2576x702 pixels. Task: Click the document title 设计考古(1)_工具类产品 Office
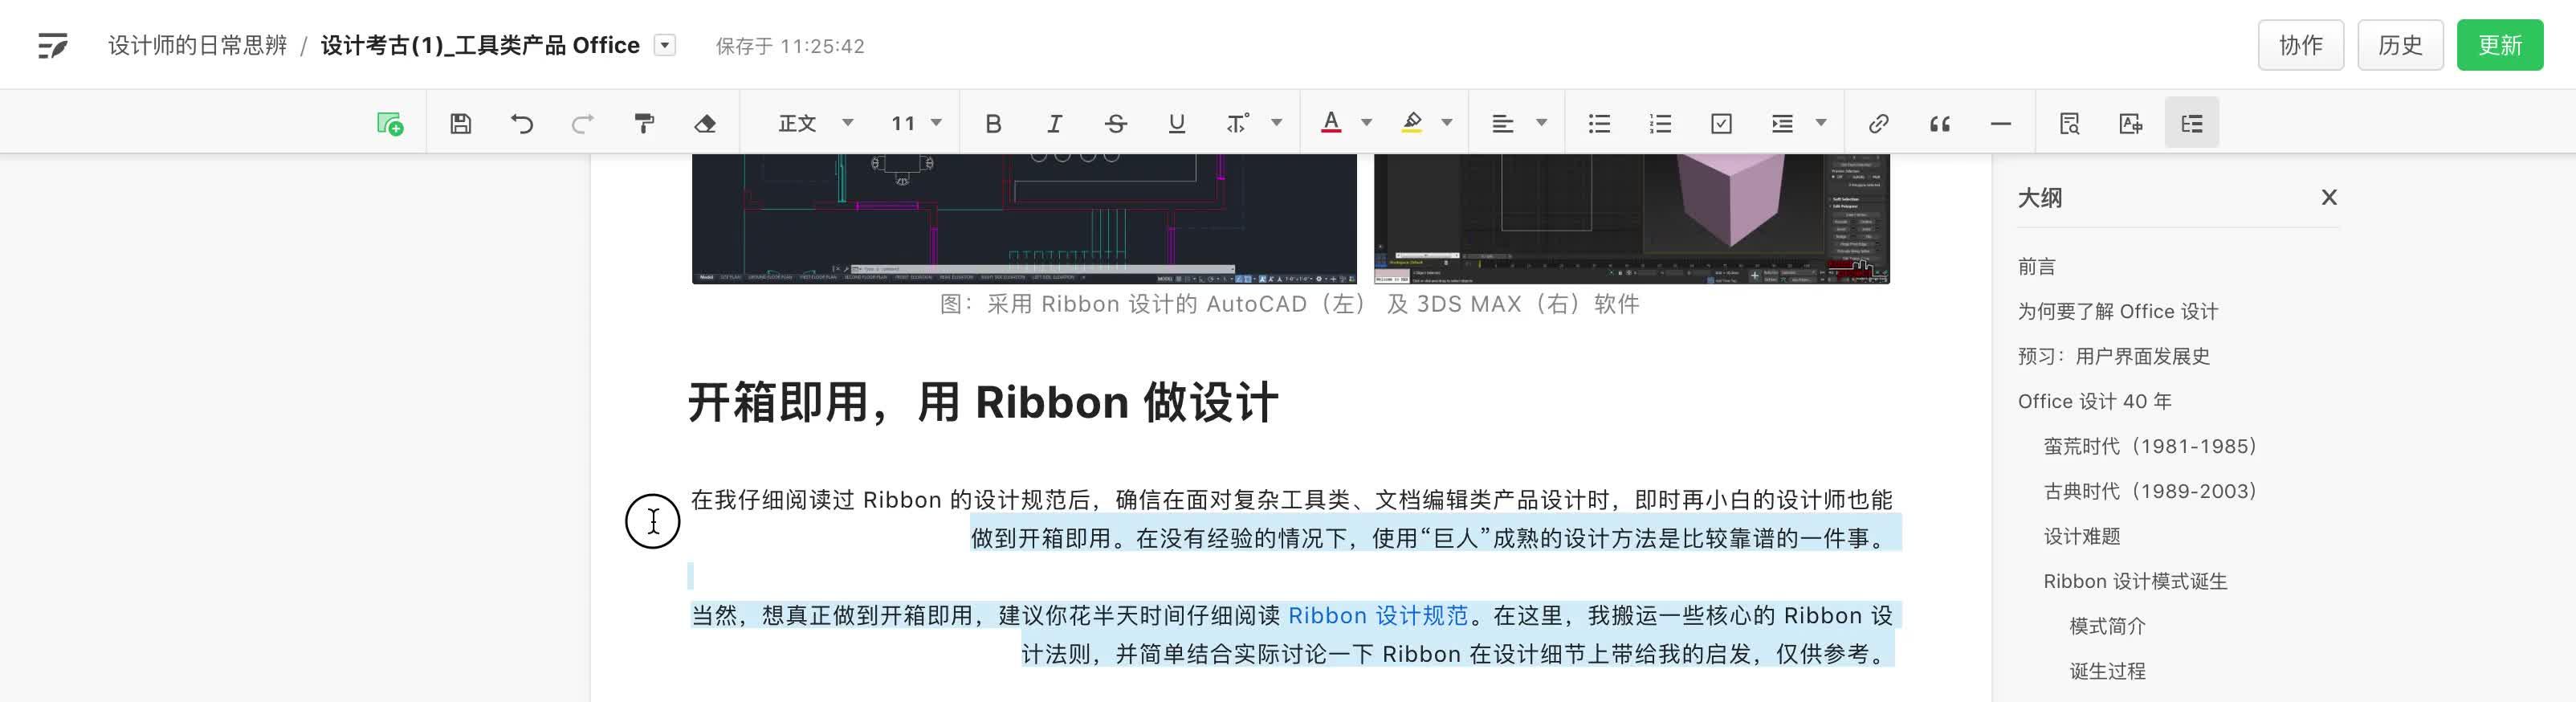tap(480, 45)
